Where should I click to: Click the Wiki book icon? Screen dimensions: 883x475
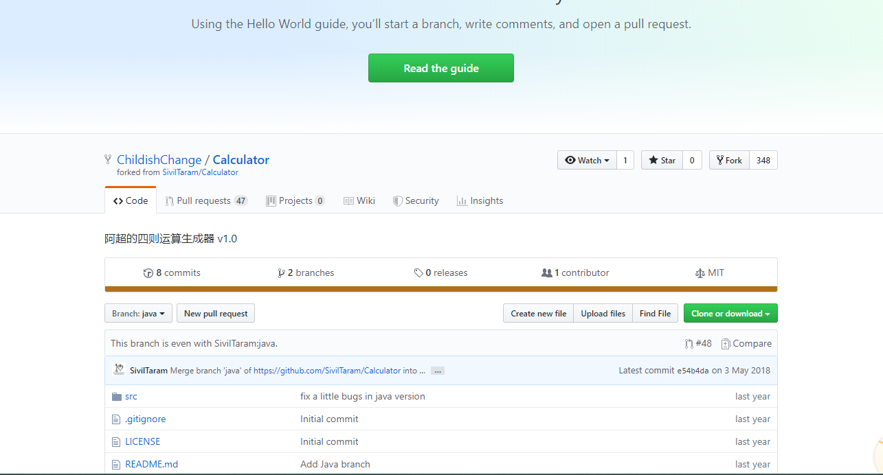pyautogui.click(x=348, y=200)
